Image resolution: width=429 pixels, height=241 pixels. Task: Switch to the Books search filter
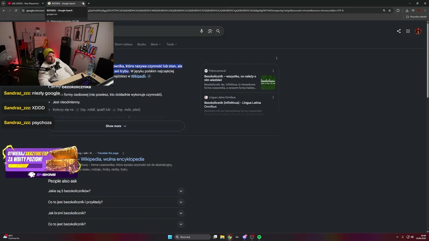[x=141, y=44]
